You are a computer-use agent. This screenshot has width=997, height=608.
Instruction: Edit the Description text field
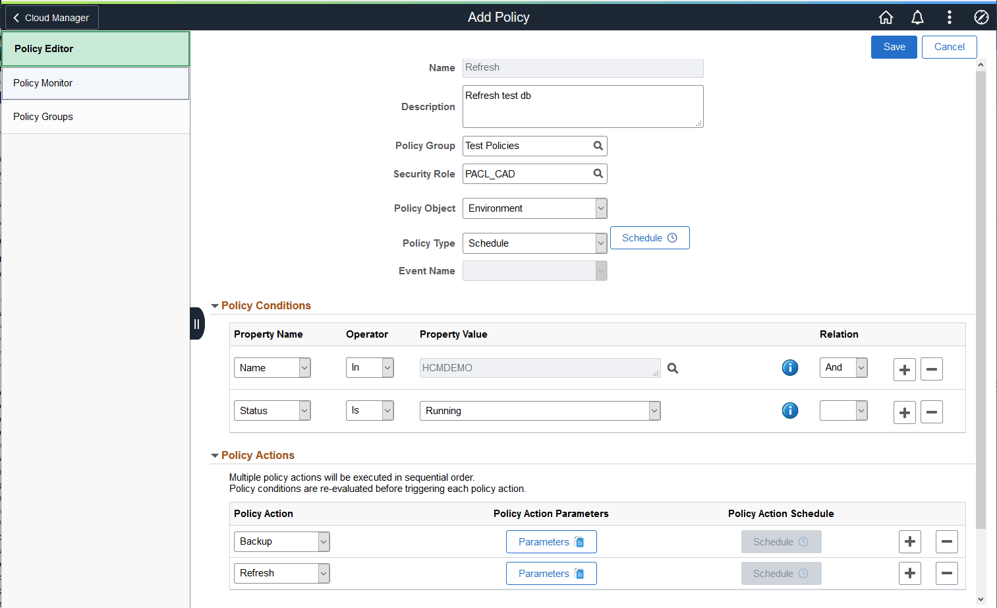coord(583,106)
